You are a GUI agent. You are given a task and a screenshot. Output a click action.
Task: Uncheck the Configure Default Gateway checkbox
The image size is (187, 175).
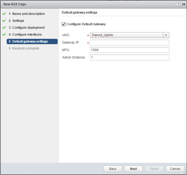tap(64, 24)
